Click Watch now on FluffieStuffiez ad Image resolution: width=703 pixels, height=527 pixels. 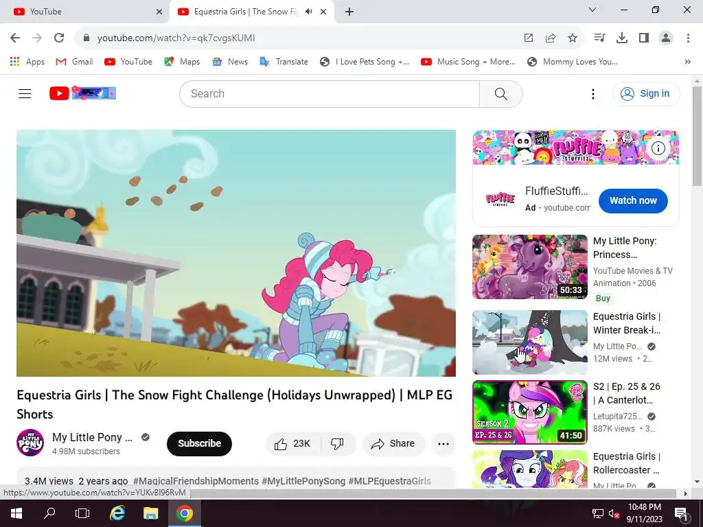(632, 201)
